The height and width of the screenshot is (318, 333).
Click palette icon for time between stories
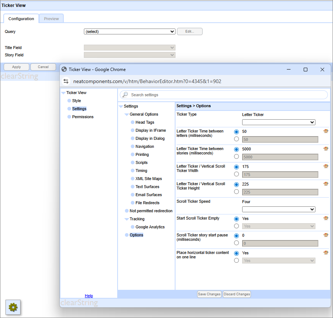[326, 149]
